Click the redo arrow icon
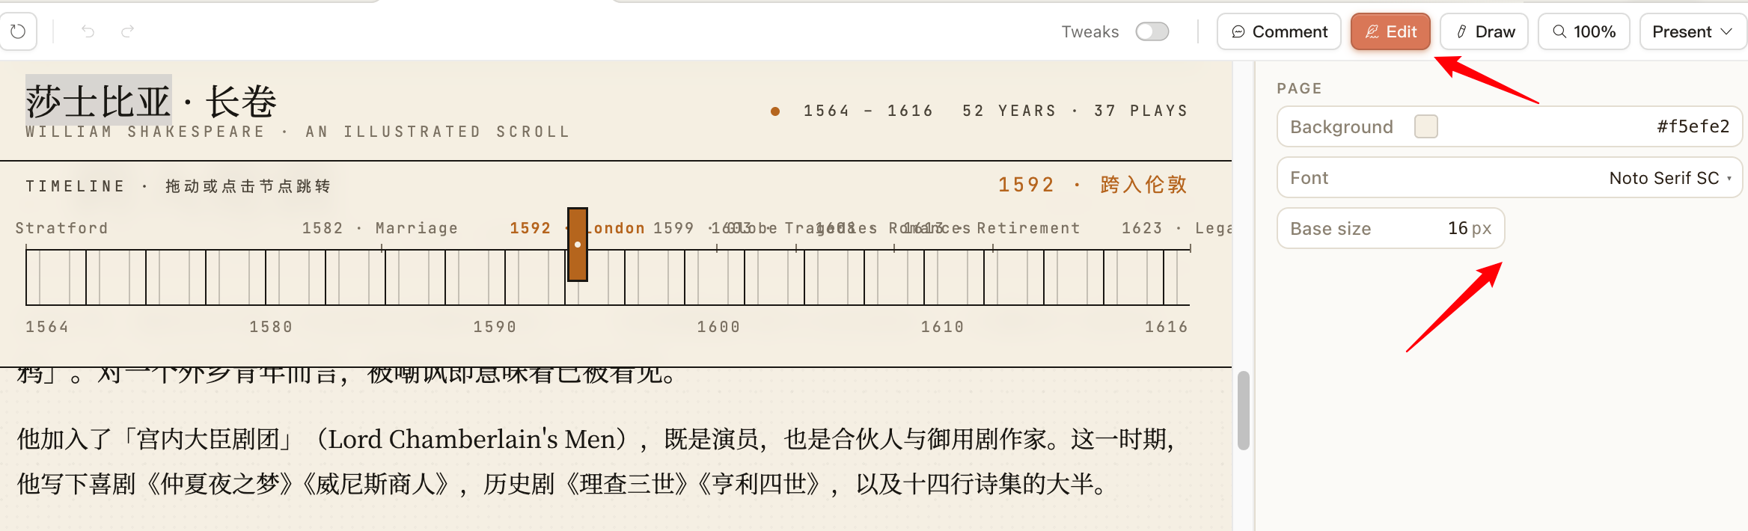This screenshot has width=1748, height=531. (x=128, y=31)
